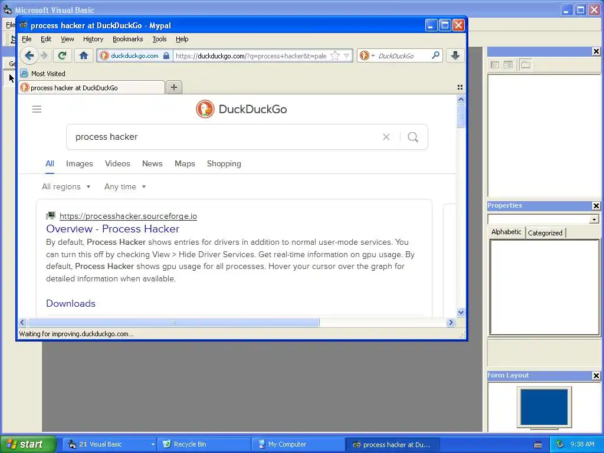Screen dimensions: 604x453
Task: Click the Form Layout monitor preview
Action: [x=544, y=408]
